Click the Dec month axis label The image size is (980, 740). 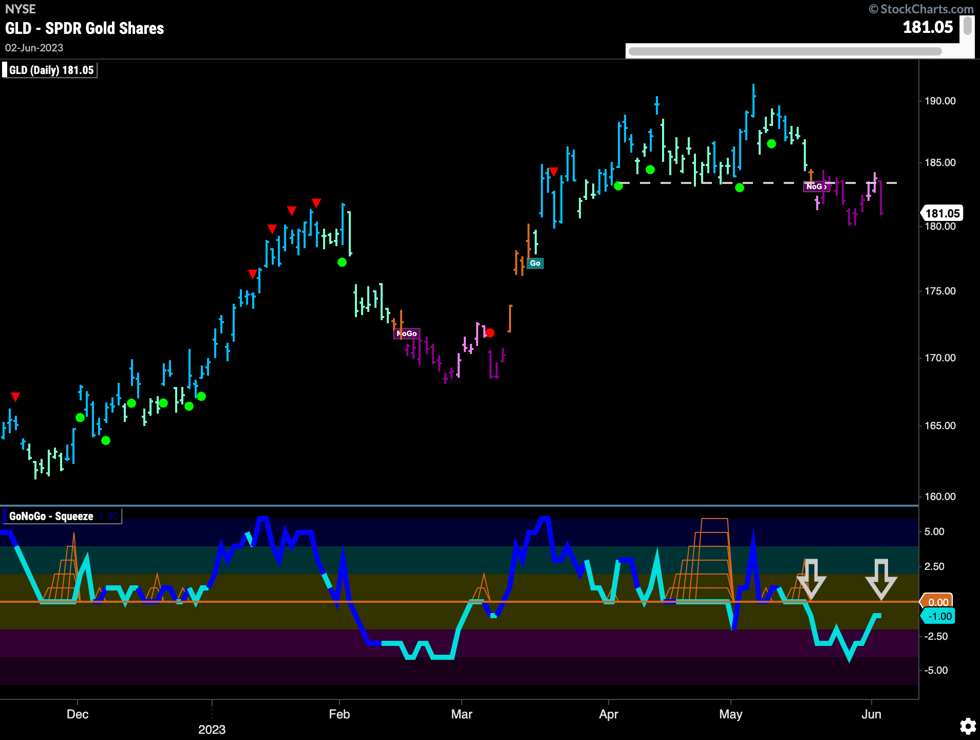point(78,714)
